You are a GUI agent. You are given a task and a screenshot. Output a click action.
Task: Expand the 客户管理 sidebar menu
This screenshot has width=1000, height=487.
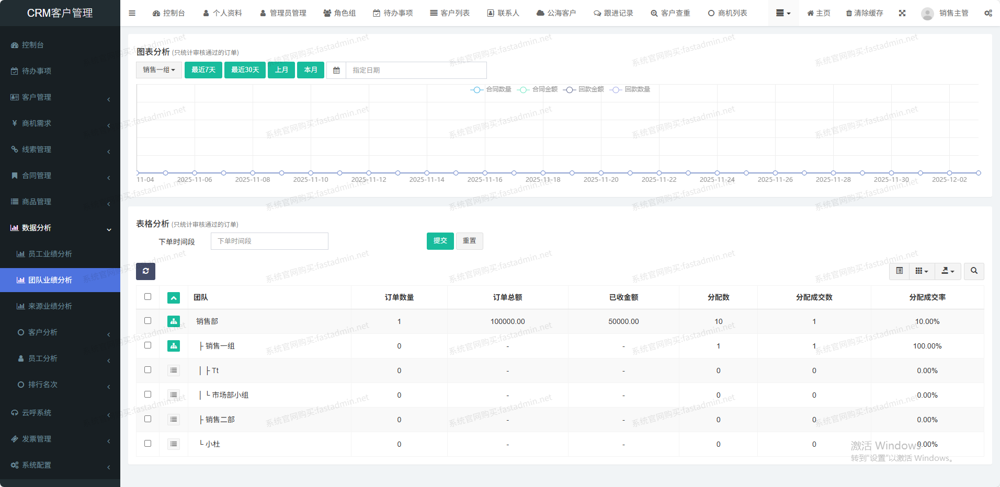60,97
